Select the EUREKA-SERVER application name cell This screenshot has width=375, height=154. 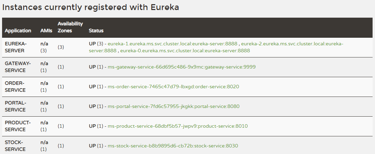coord(16,47)
